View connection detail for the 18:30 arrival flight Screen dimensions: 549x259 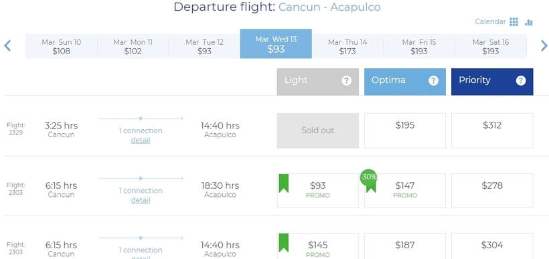[141, 200]
